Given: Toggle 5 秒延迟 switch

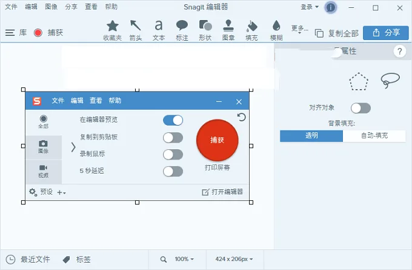Looking at the screenshot, I should [x=173, y=172].
